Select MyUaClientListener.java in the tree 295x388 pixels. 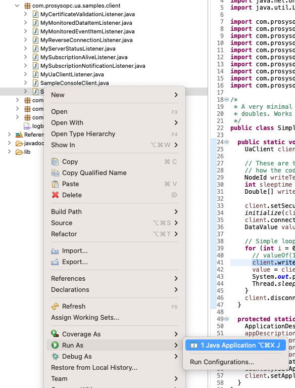click(x=72, y=74)
